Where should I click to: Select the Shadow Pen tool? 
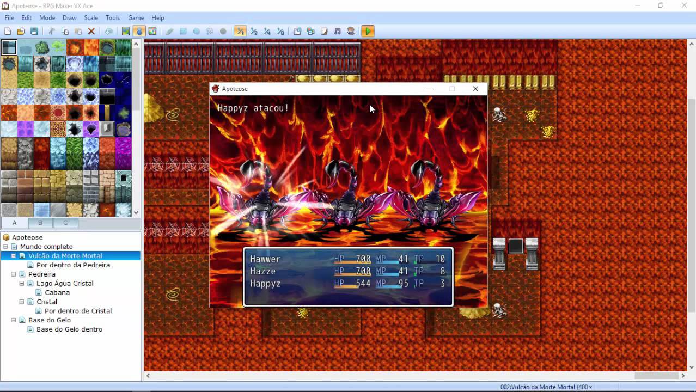click(x=223, y=31)
